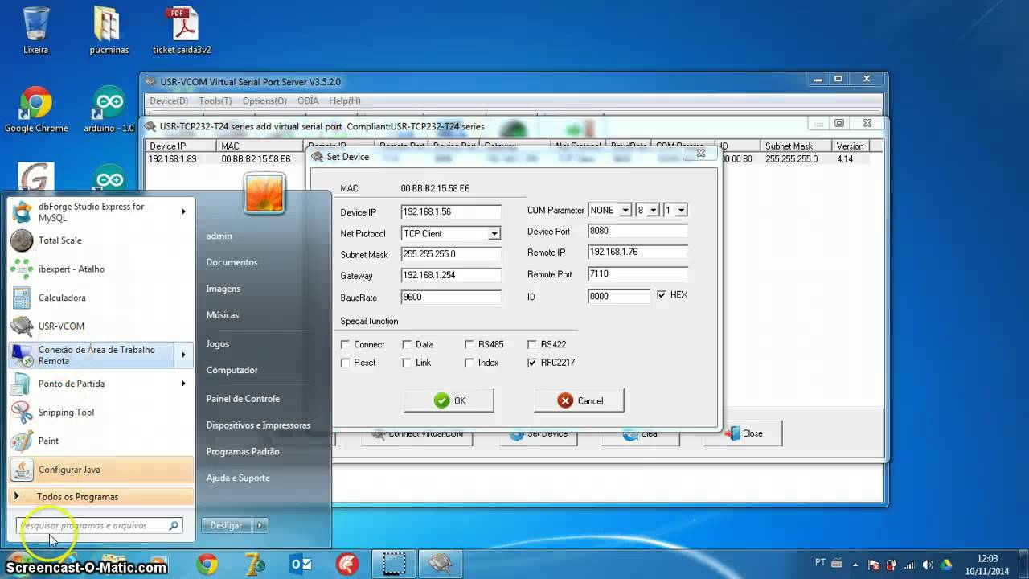Expand Conexão de Área de Trabalho submenu arrow
The height and width of the screenshot is (579, 1029).
[x=183, y=355]
